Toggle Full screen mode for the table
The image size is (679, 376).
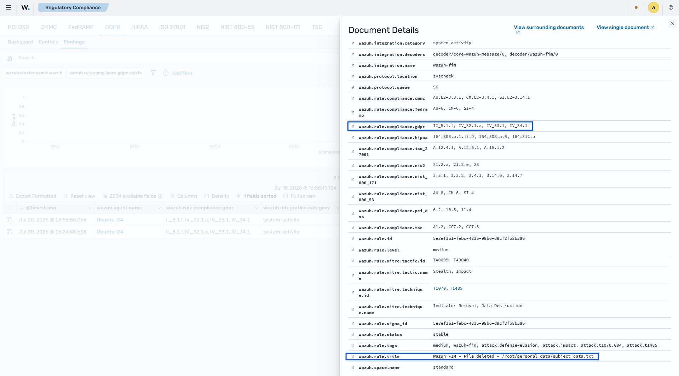point(300,196)
